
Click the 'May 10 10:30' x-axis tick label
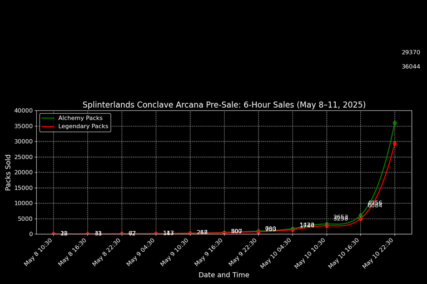point(310,253)
